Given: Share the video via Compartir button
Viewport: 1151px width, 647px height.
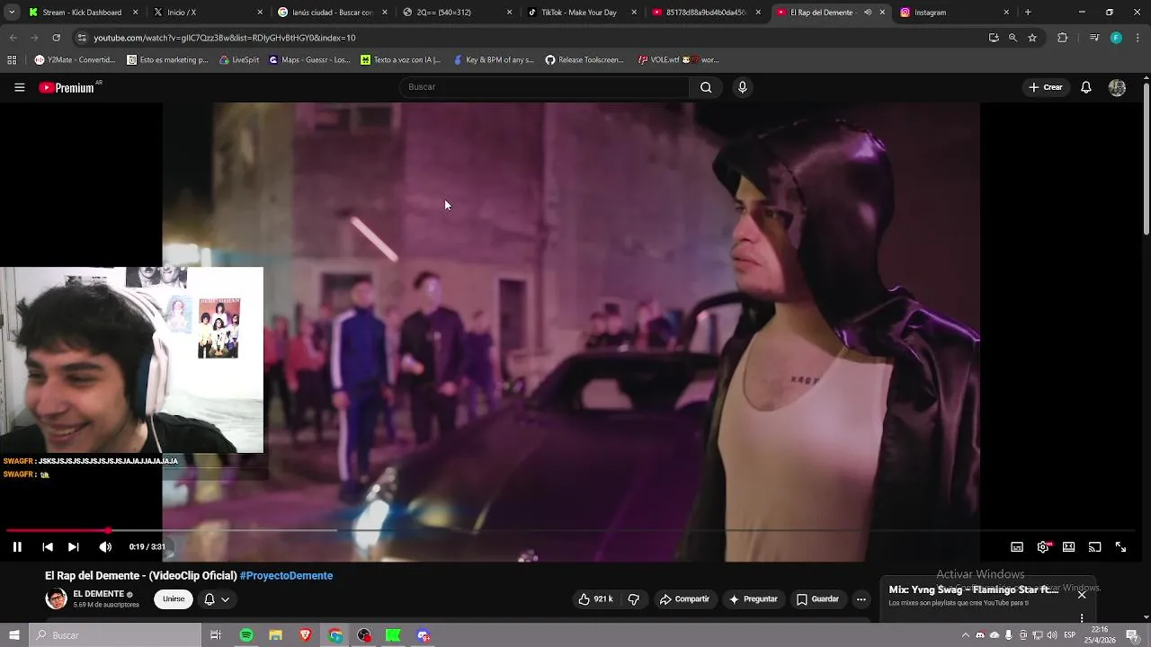Looking at the screenshot, I should point(684,599).
